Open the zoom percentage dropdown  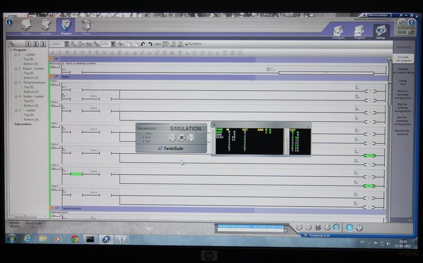[113, 44]
